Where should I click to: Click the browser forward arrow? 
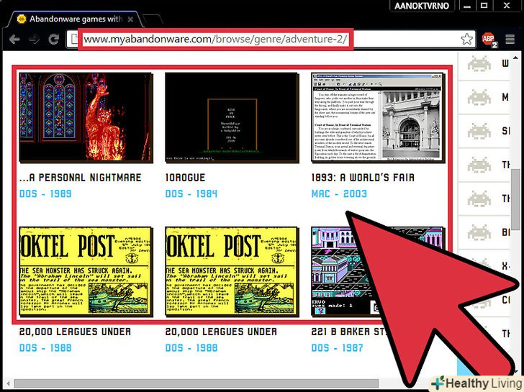[34, 40]
